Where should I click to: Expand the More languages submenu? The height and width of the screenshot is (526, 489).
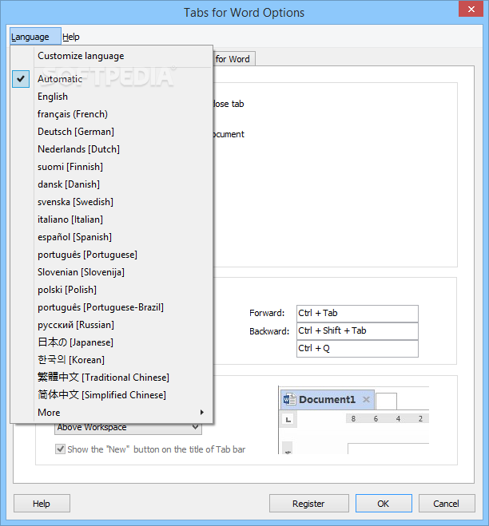coord(112,413)
